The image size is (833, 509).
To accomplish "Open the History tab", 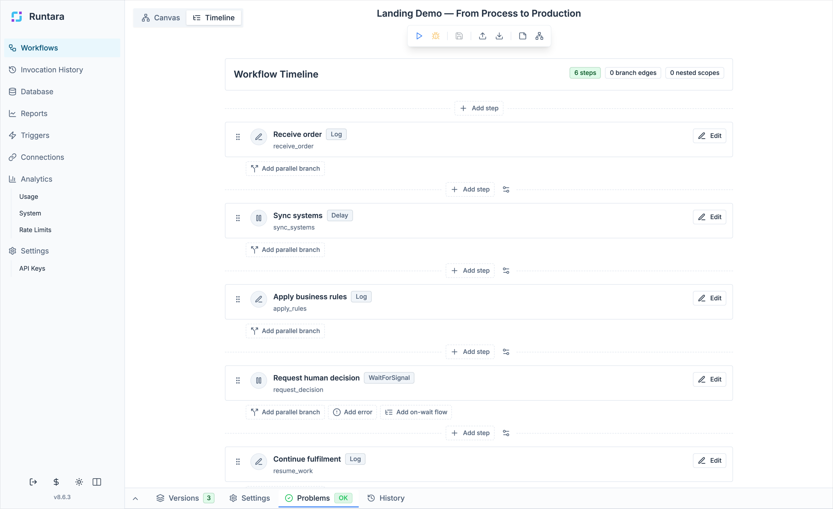I will point(386,498).
